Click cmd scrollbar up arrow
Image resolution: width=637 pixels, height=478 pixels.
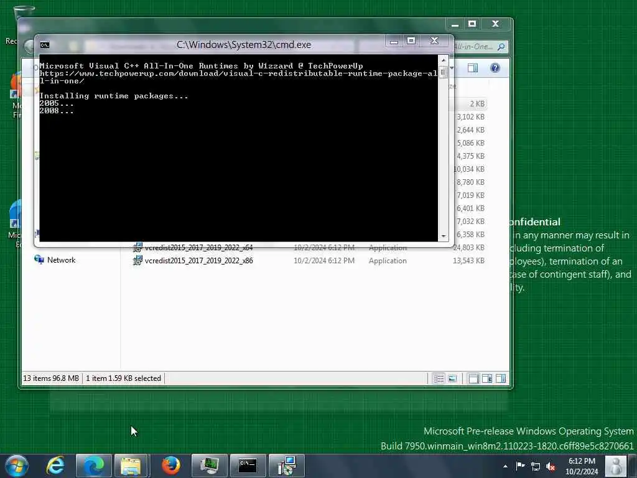point(443,60)
